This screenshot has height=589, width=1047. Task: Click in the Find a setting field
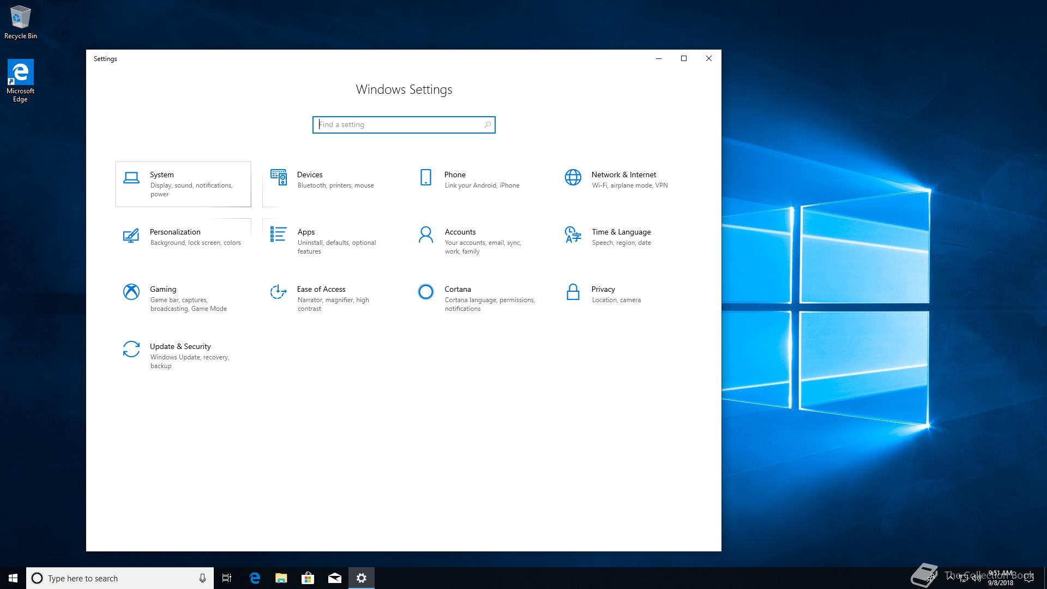404,125
